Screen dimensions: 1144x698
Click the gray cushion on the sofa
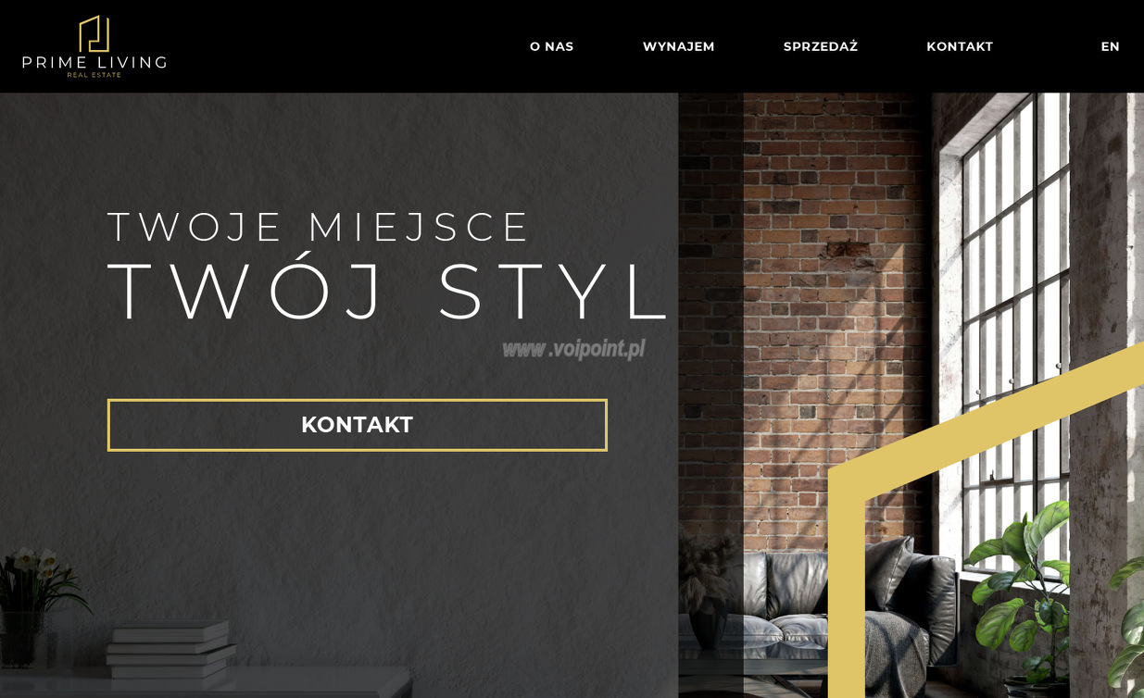(x=890, y=571)
